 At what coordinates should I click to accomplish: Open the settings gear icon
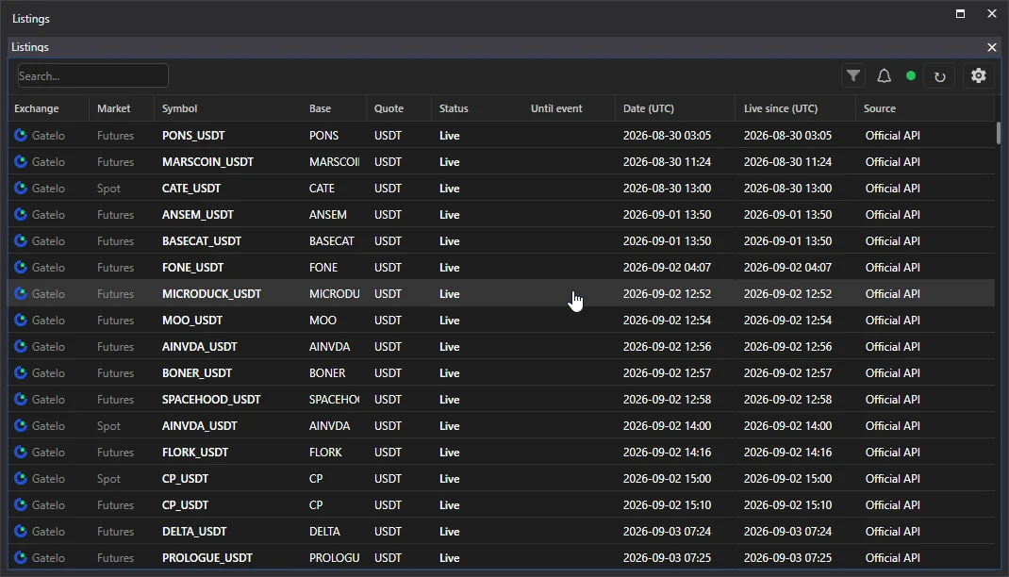[978, 76]
